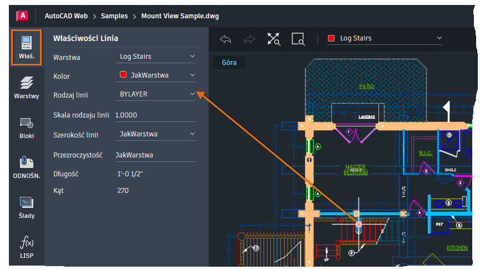Click the Kąt value 270
The width and height of the screenshot is (480, 270).
point(123,191)
